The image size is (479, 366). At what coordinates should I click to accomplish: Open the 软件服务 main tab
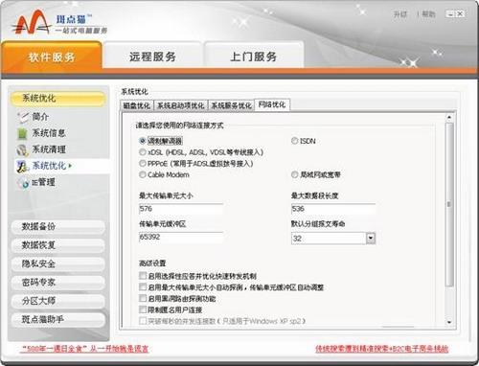(52, 57)
